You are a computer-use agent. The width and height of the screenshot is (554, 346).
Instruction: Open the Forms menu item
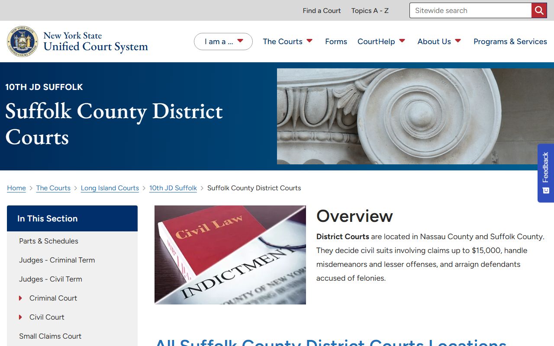(x=336, y=42)
